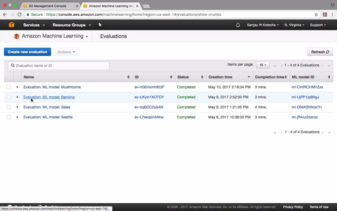Expand the Mushrooms evaluation row details
337x211 pixels.
point(17,87)
